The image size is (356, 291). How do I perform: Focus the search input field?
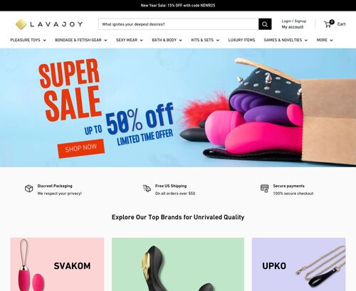[179, 24]
